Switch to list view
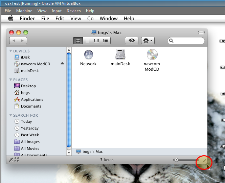The image size is (225, 183). click(x=87, y=41)
